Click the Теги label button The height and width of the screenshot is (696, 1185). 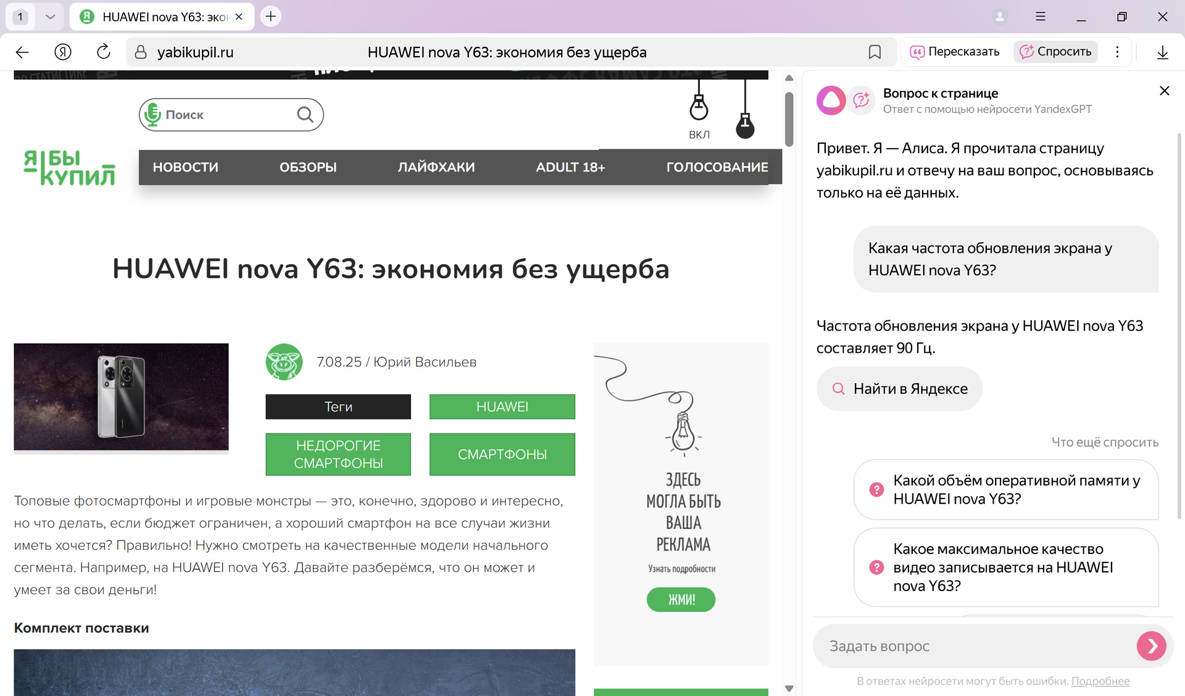pyautogui.click(x=338, y=407)
